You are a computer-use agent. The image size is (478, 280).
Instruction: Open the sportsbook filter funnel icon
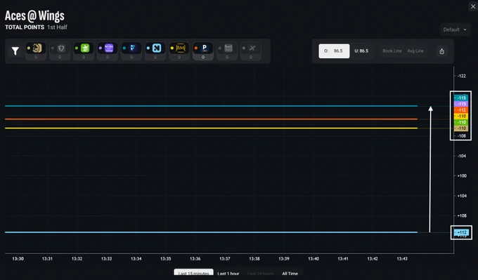(15, 51)
